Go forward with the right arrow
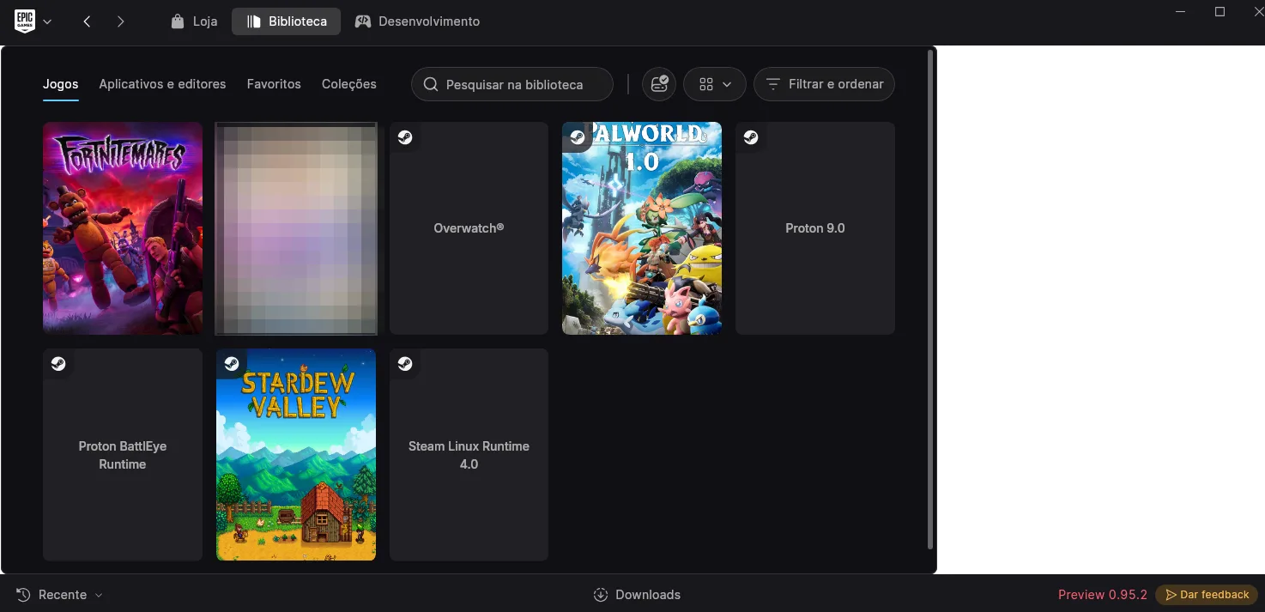The height and width of the screenshot is (612, 1265). pos(120,21)
